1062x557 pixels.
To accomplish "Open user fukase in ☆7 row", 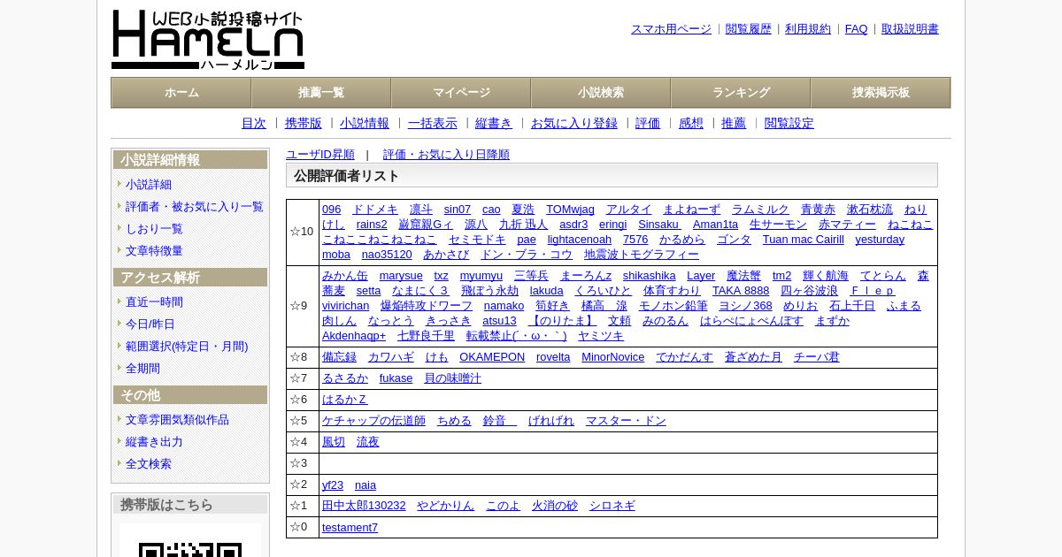I will [x=396, y=378].
